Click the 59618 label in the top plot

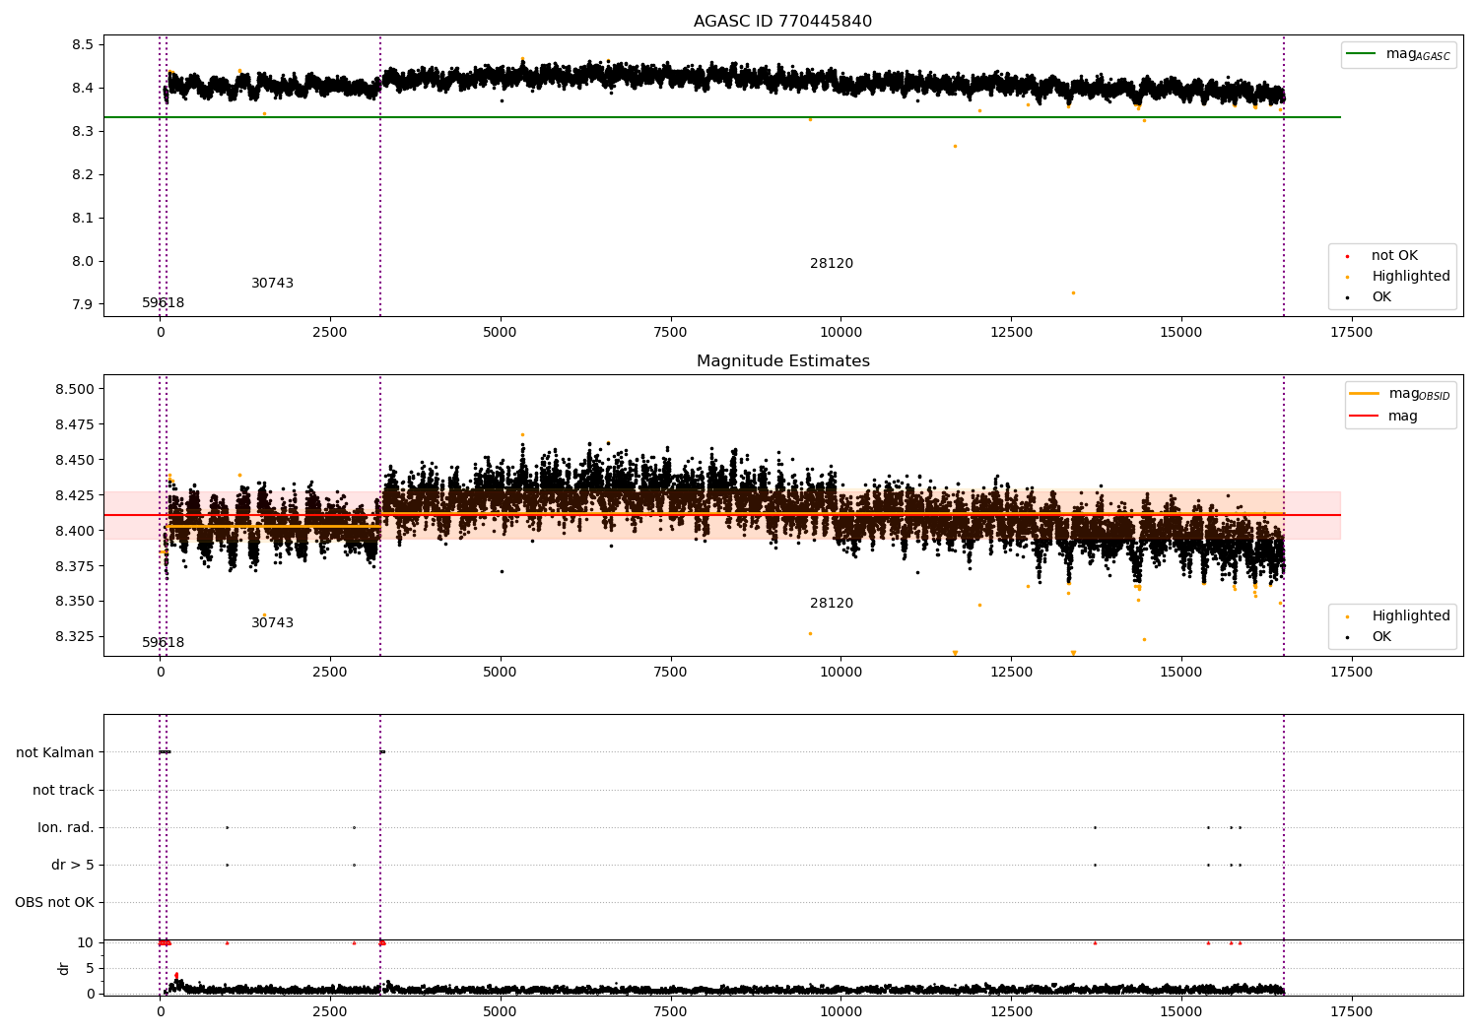(164, 303)
